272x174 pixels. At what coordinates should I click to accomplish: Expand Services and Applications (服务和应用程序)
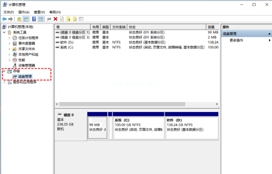(4, 82)
